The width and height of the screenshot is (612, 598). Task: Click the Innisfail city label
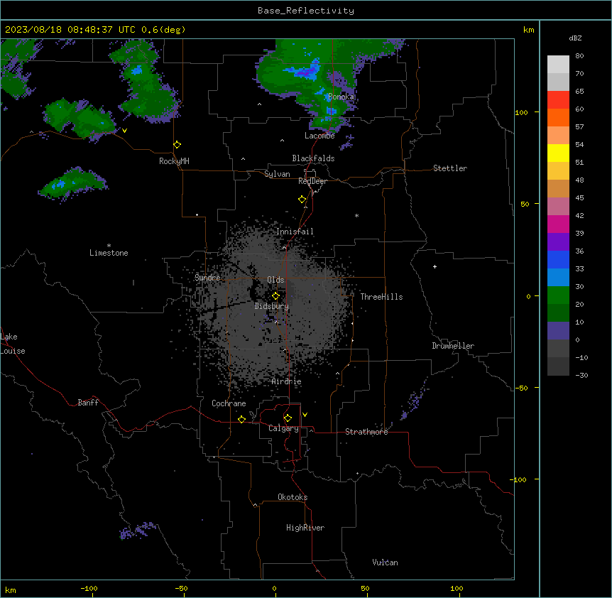pos(295,232)
